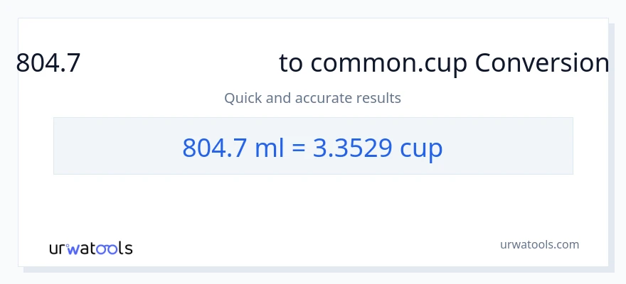The height and width of the screenshot is (284, 626).
Task: Click the 'to common.cup Conversion' heading text
Action: point(444,64)
